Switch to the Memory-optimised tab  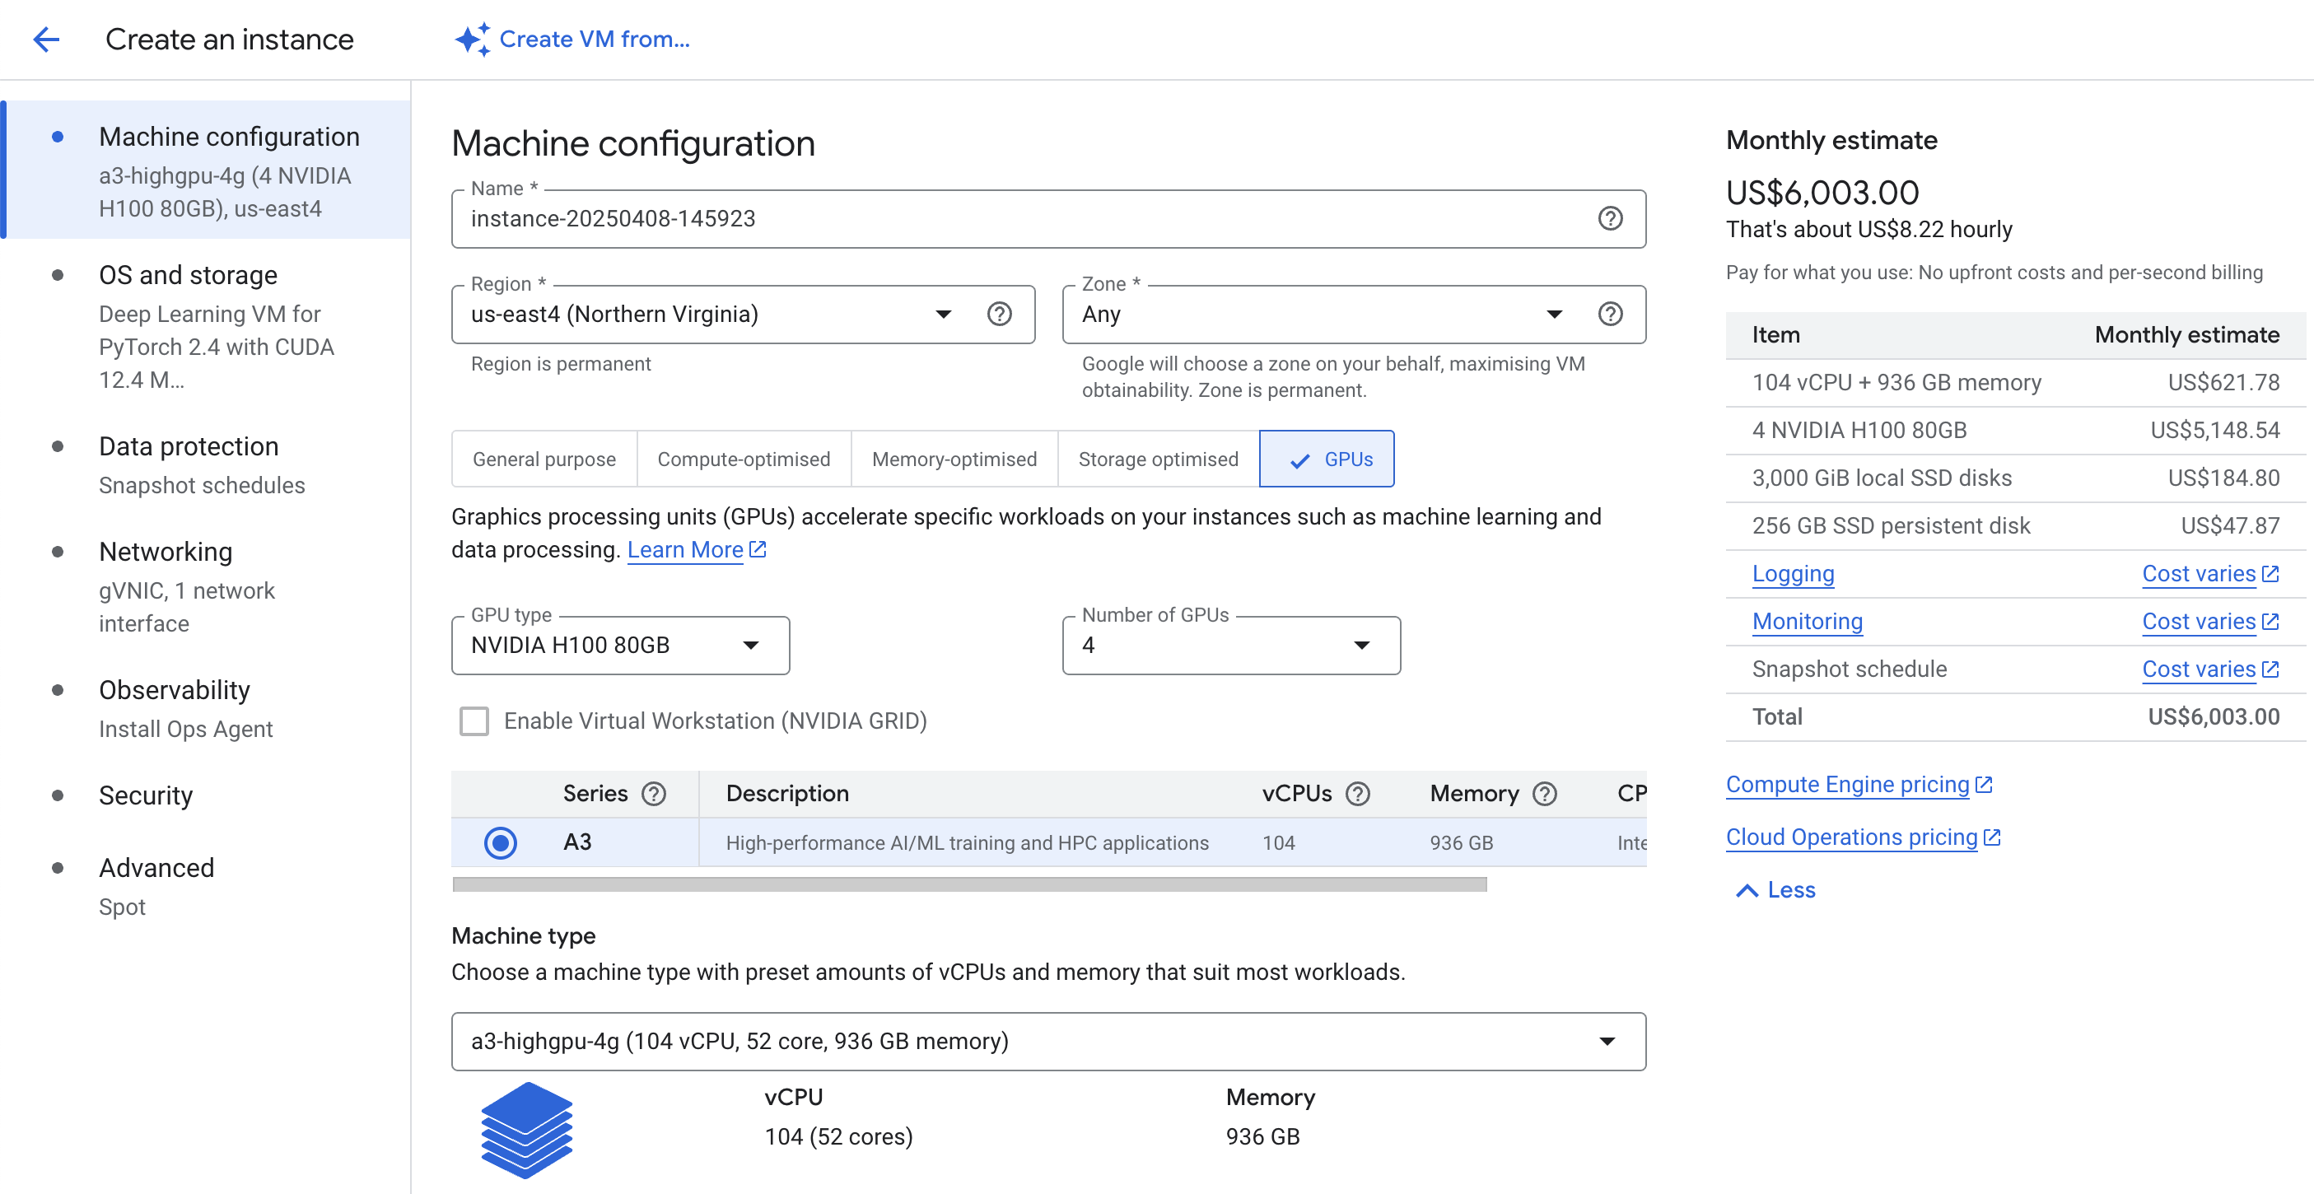(x=954, y=459)
